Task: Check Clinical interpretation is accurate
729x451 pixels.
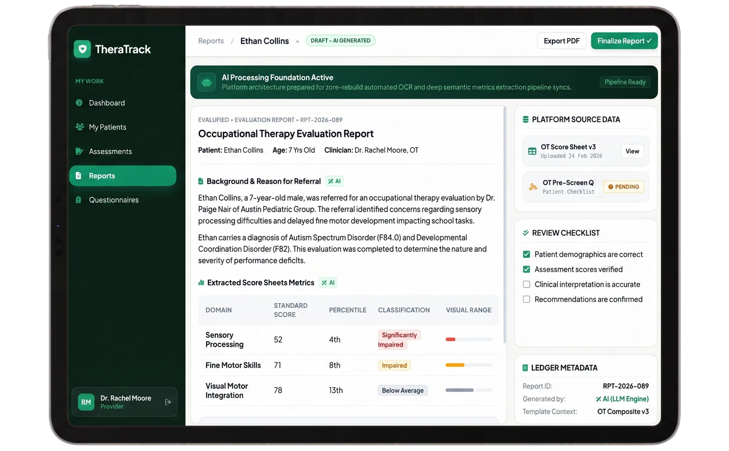Action: (x=526, y=284)
